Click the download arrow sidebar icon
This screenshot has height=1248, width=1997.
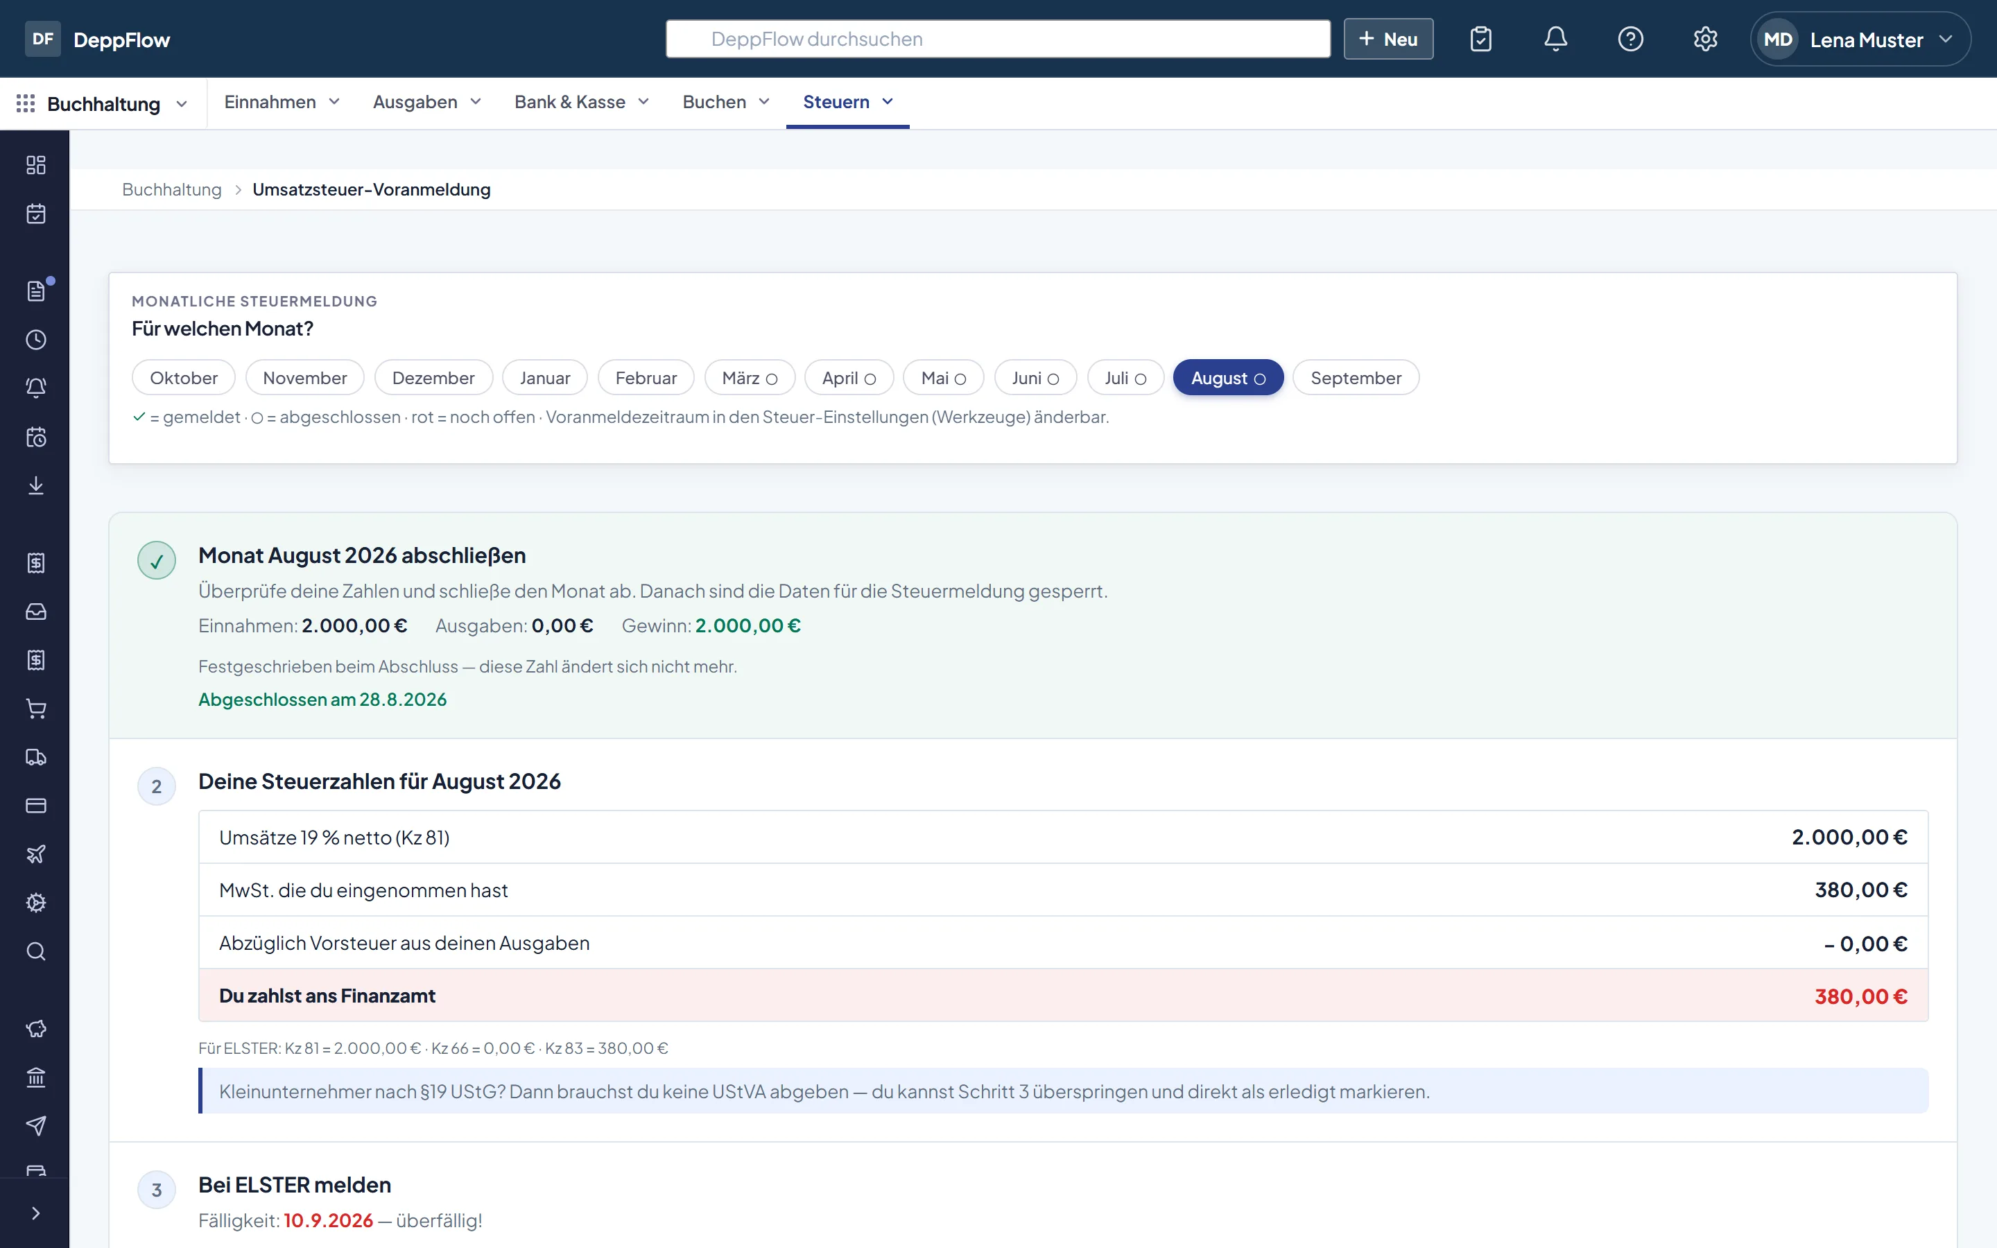coord(35,485)
